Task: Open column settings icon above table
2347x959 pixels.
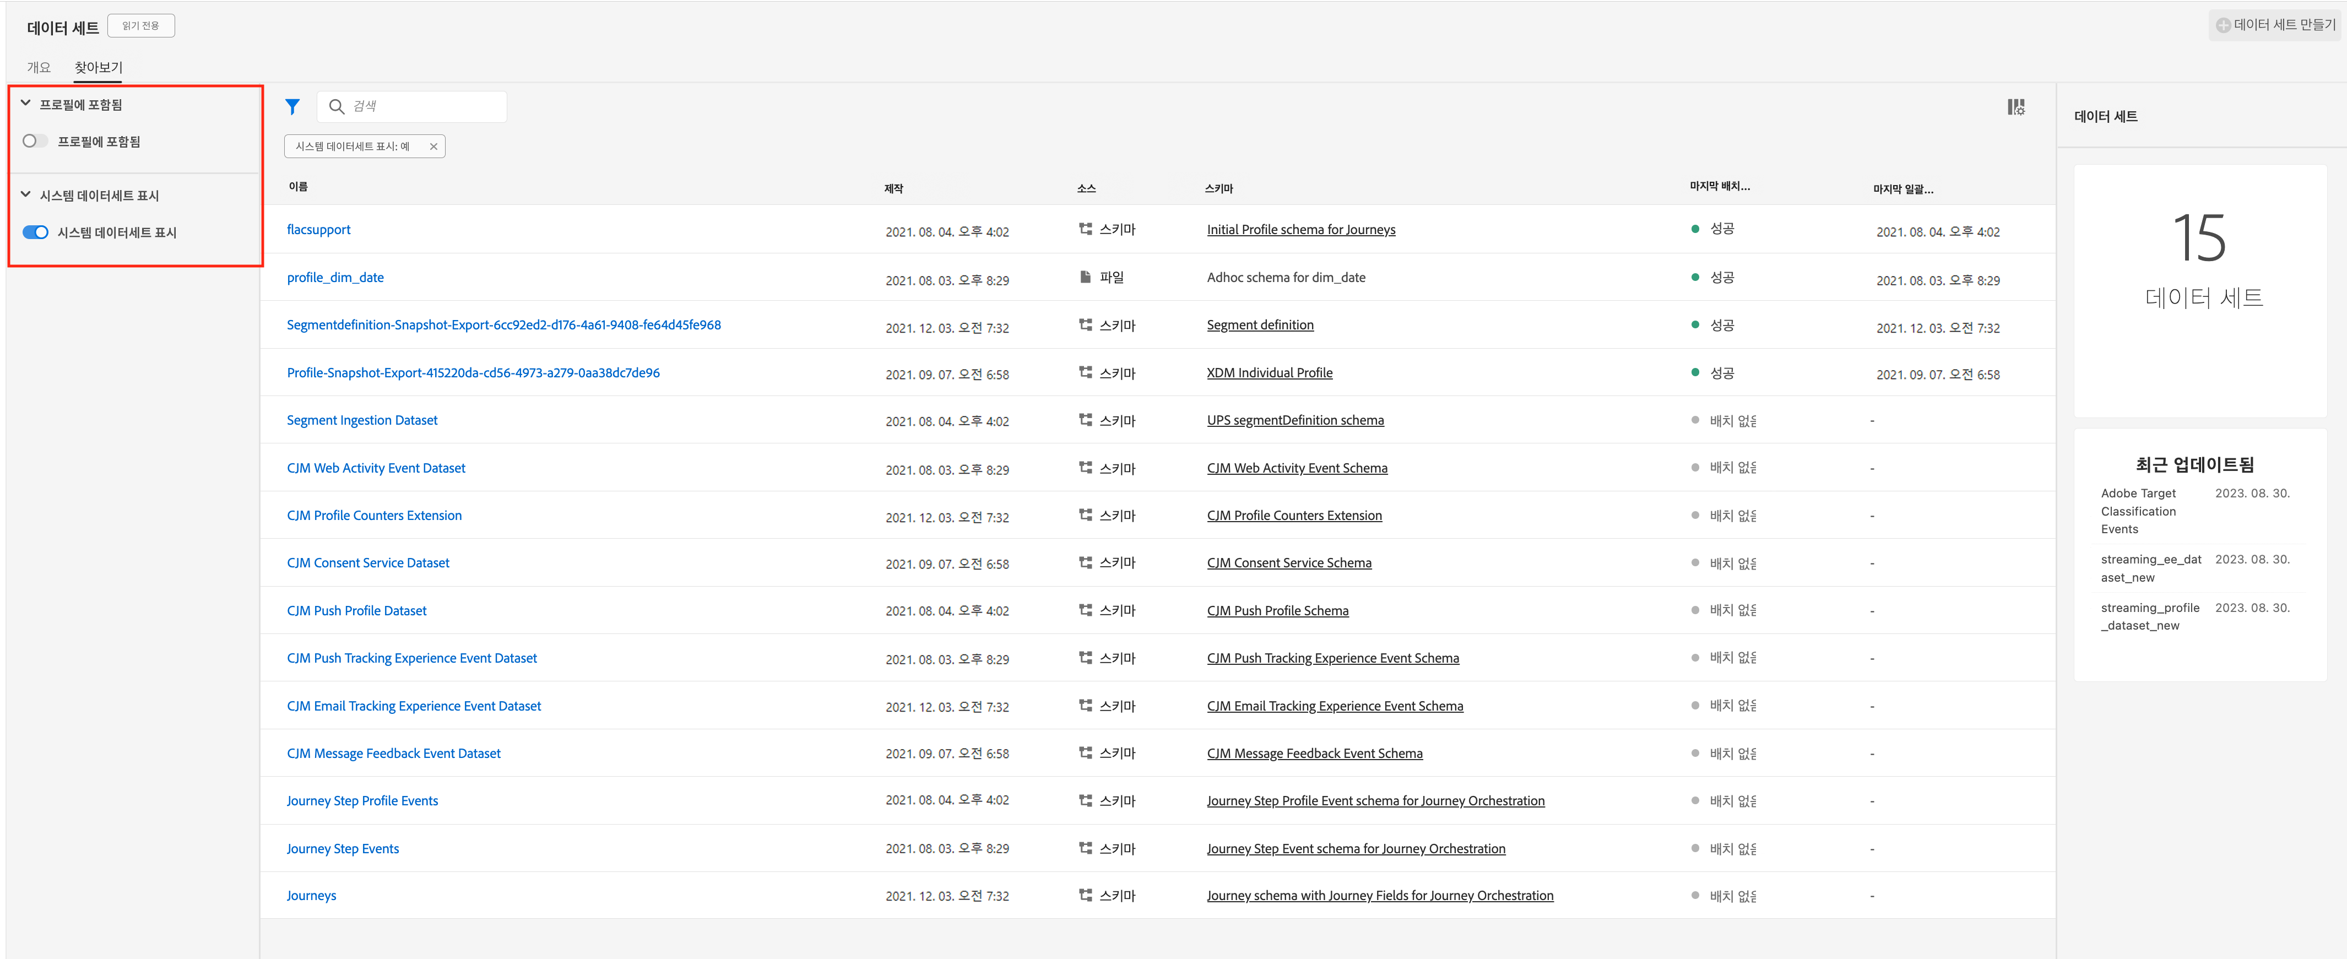Action: point(2015,107)
